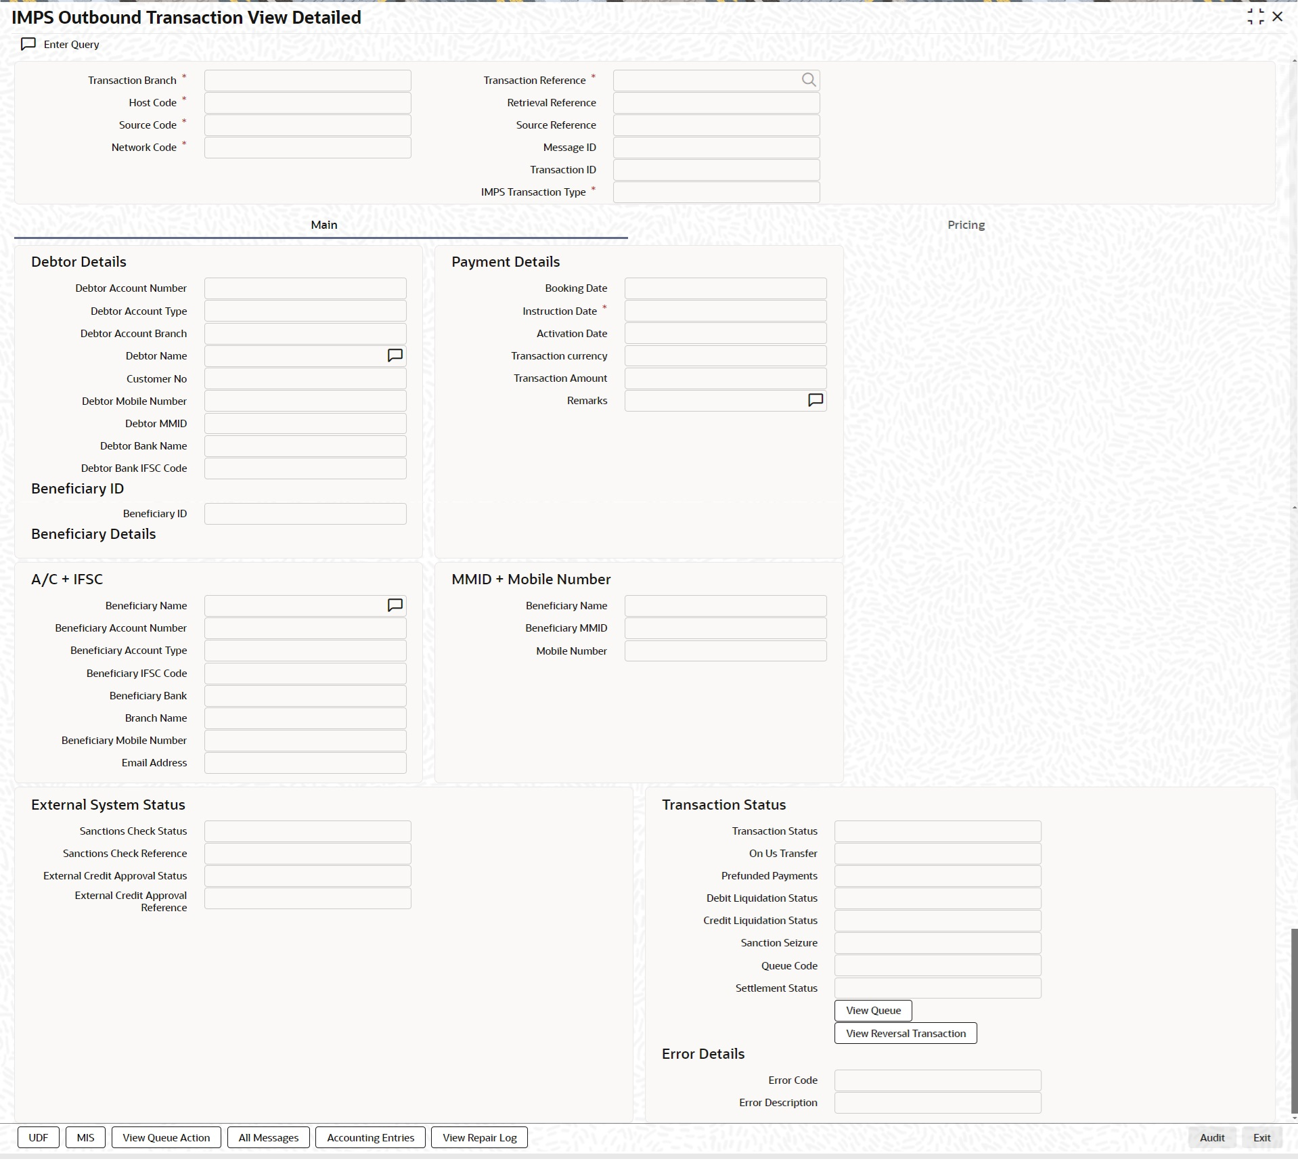
Task: Switch to the Pricing tab
Action: click(x=966, y=225)
